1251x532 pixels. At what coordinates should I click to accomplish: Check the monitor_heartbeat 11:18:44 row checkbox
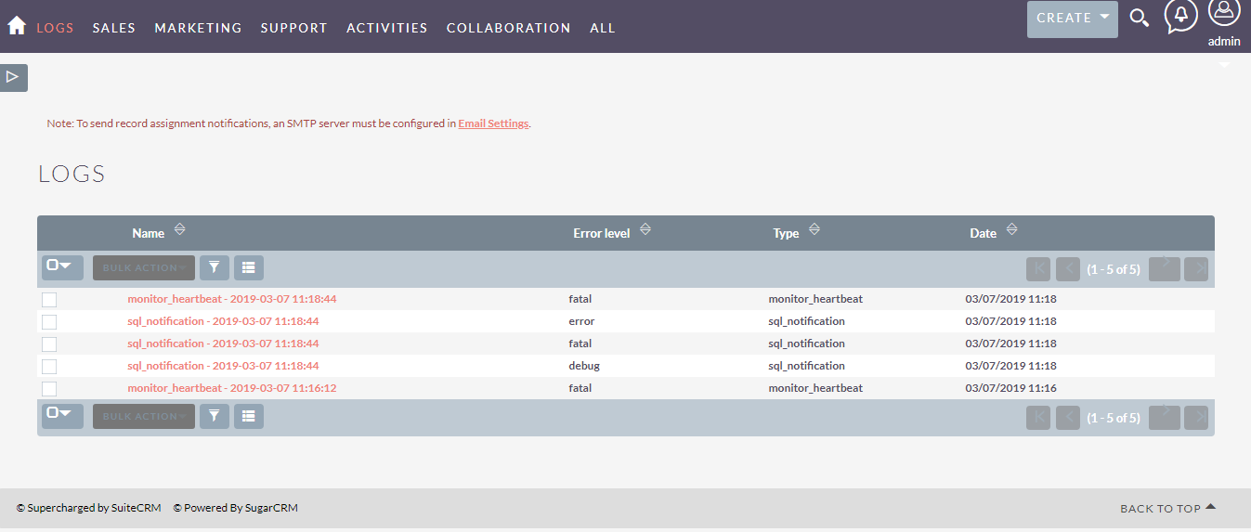tap(49, 300)
